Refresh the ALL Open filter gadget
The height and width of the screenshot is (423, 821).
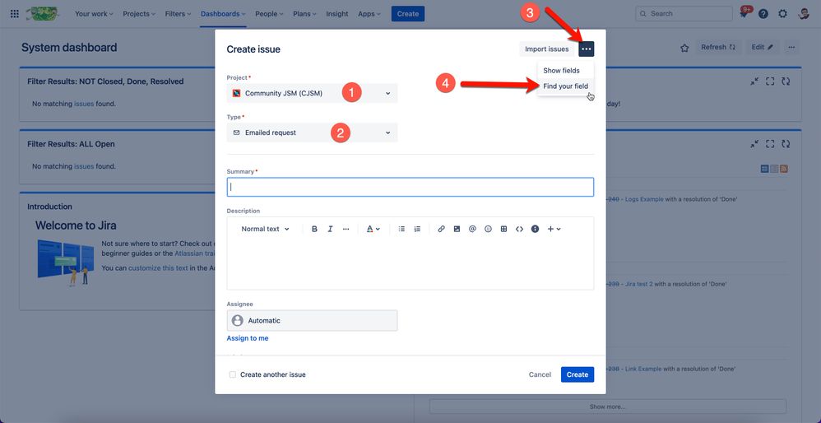[x=786, y=144]
